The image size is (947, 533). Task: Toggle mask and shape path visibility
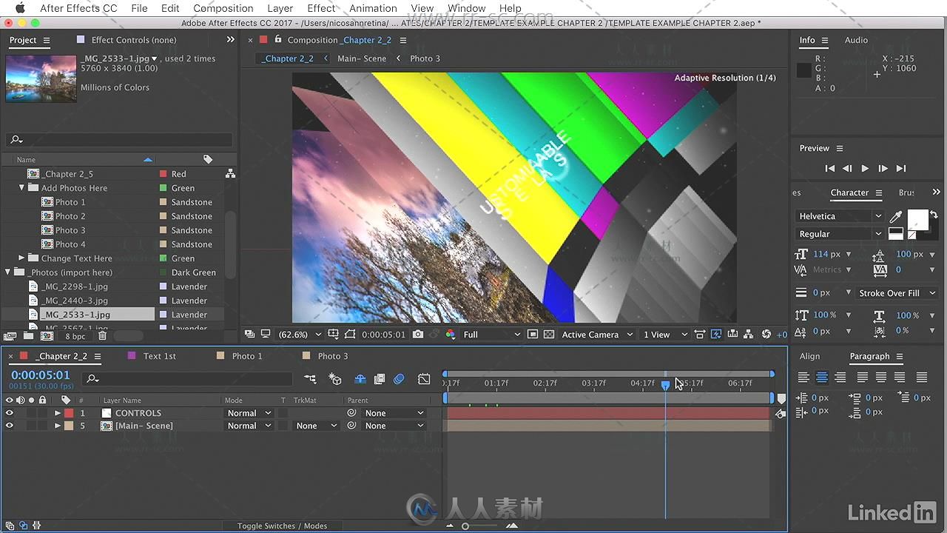pyautogui.click(x=350, y=335)
